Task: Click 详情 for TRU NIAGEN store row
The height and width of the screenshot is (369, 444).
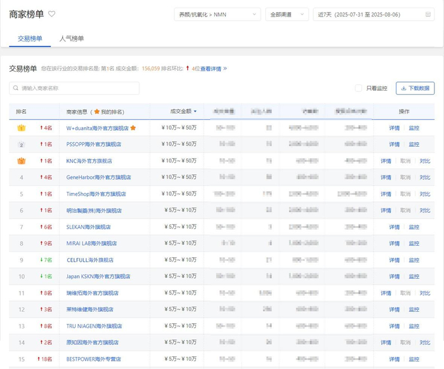Action: click(395, 326)
